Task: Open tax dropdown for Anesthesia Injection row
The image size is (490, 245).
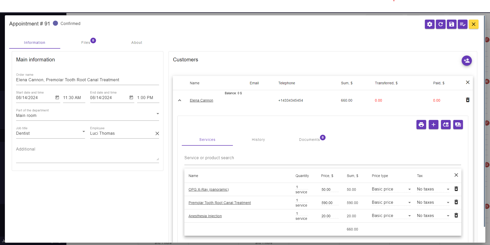Action: (x=433, y=216)
